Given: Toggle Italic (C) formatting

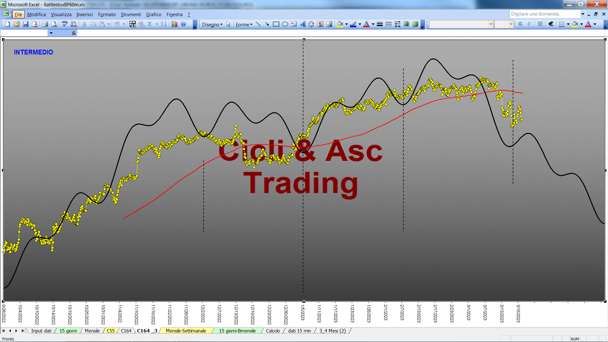Looking at the screenshot, I should click(529, 24).
